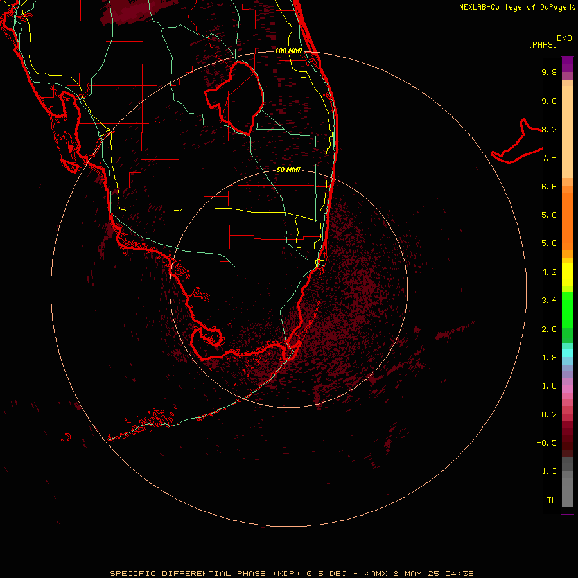This screenshot has height=578, width=578.
Task: Pick the pink segment of the color bar
Action: tap(567, 389)
